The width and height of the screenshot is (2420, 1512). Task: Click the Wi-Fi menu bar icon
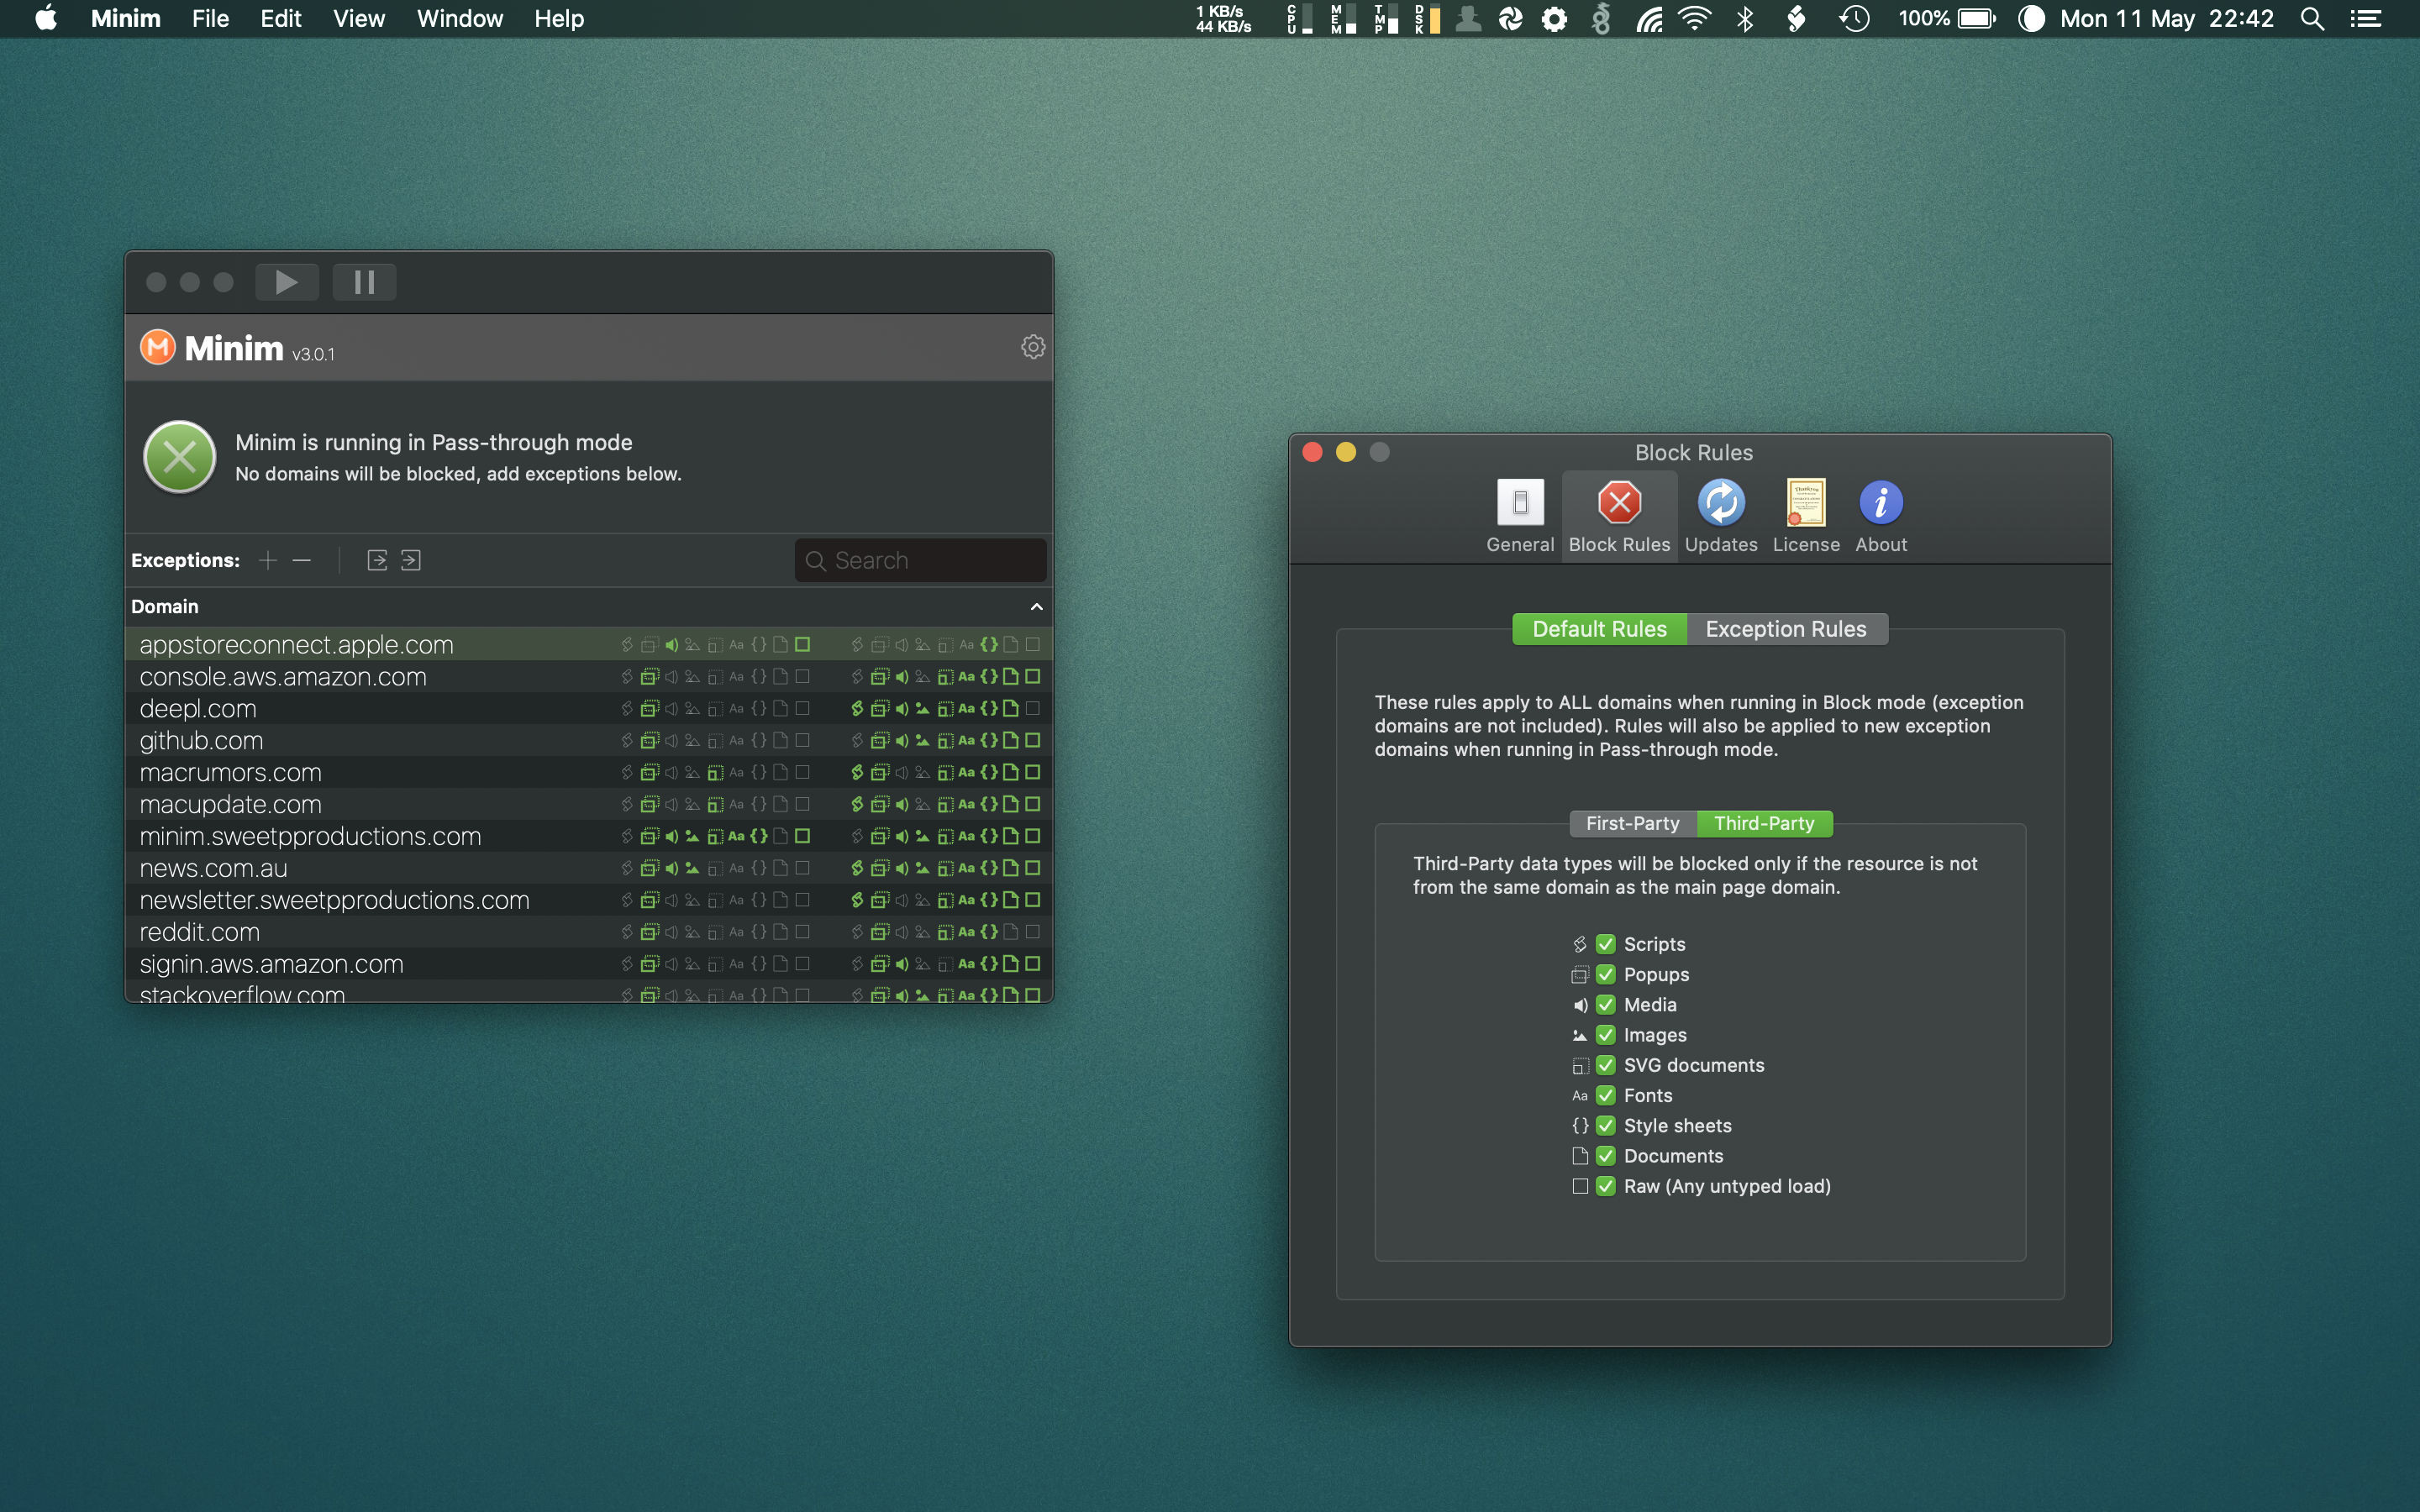(1694, 18)
